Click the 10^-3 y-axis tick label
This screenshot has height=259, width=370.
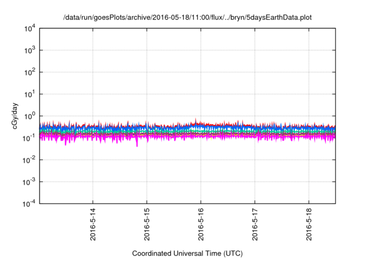(x=29, y=182)
